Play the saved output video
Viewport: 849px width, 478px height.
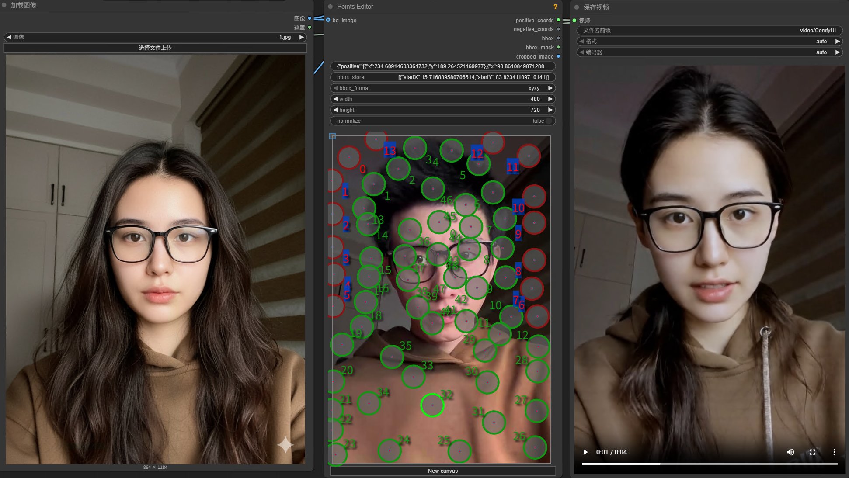point(585,452)
